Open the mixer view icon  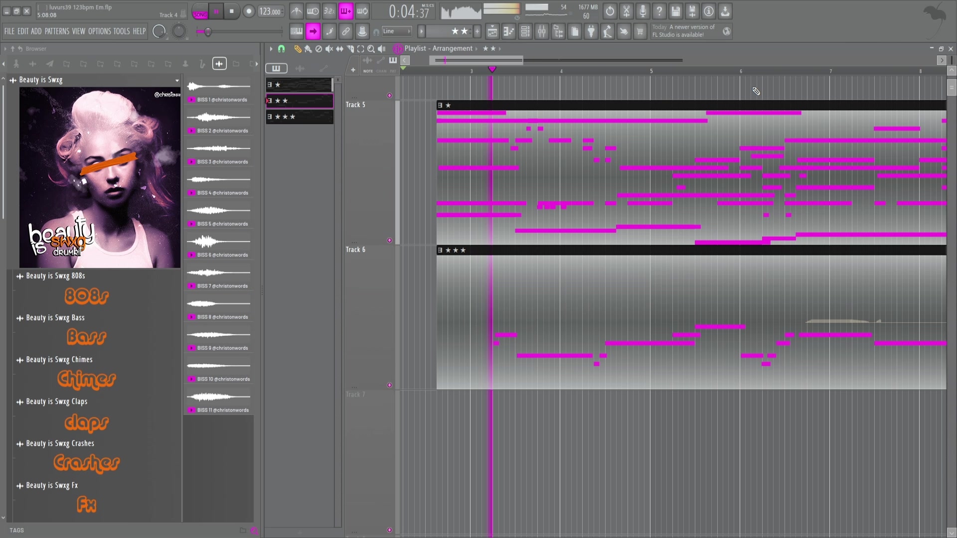tap(541, 31)
